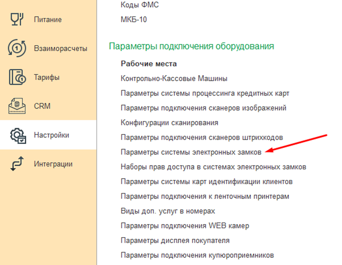
Task: Click the Тарифы price list icon
Action: pos(17,77)
